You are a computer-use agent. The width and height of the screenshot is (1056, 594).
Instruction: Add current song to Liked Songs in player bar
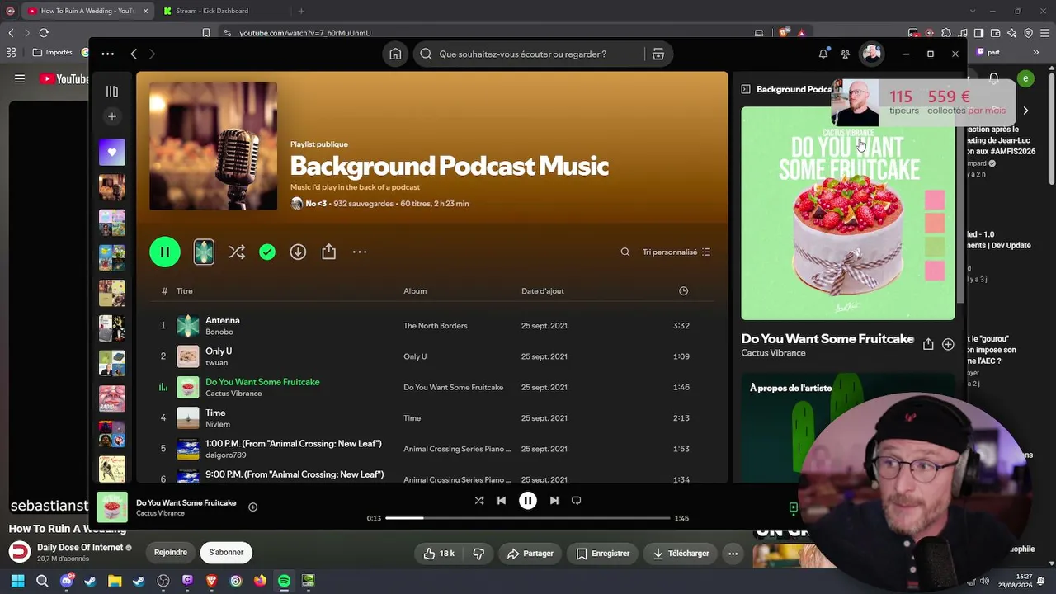tap(253, 507)
